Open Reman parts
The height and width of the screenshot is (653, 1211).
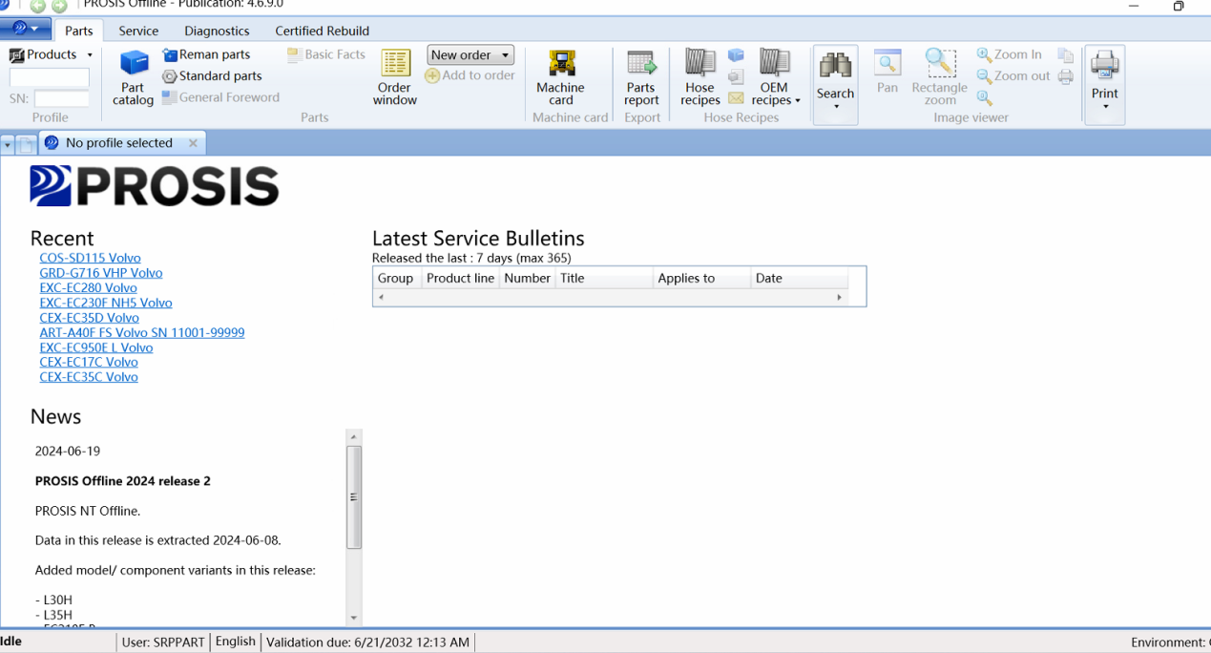coord(206,54)
